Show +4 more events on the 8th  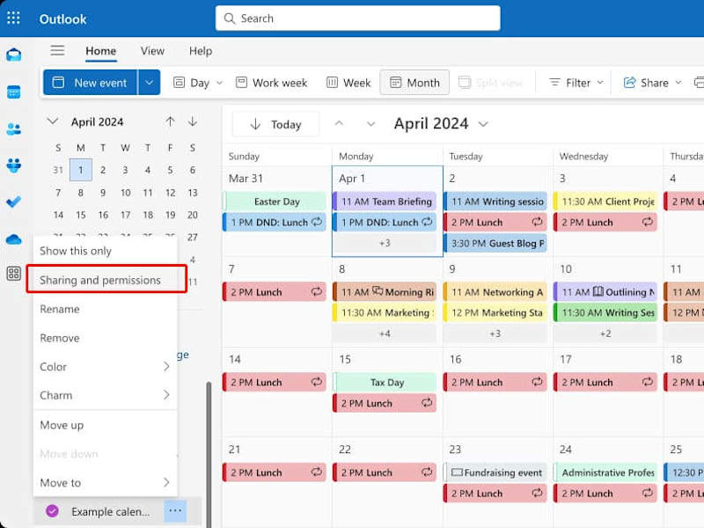click(x=385, y=334)
